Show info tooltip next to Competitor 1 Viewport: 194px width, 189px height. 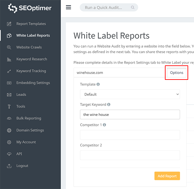pyautogui.click(x=104, y=125)
